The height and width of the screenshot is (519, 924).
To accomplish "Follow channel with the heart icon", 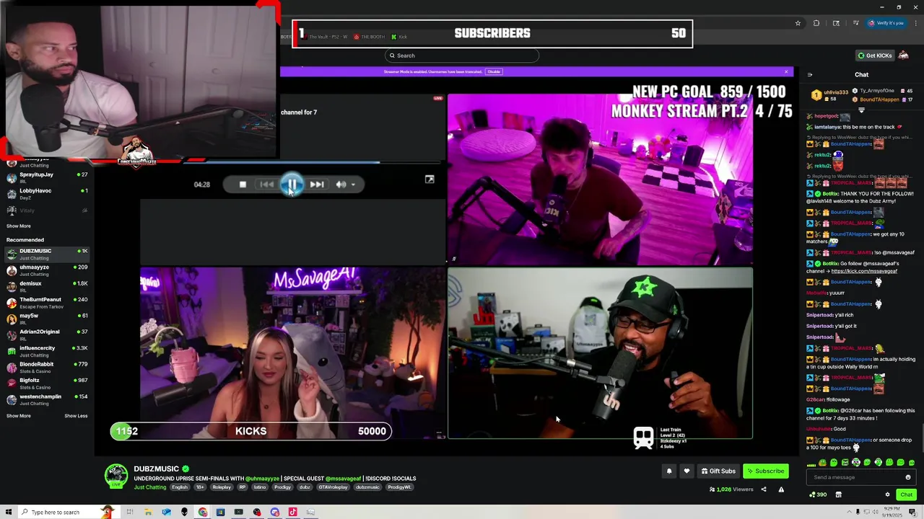I will point(687,471).
